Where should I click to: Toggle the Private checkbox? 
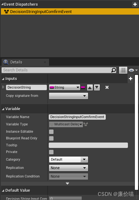coord(51,152)
